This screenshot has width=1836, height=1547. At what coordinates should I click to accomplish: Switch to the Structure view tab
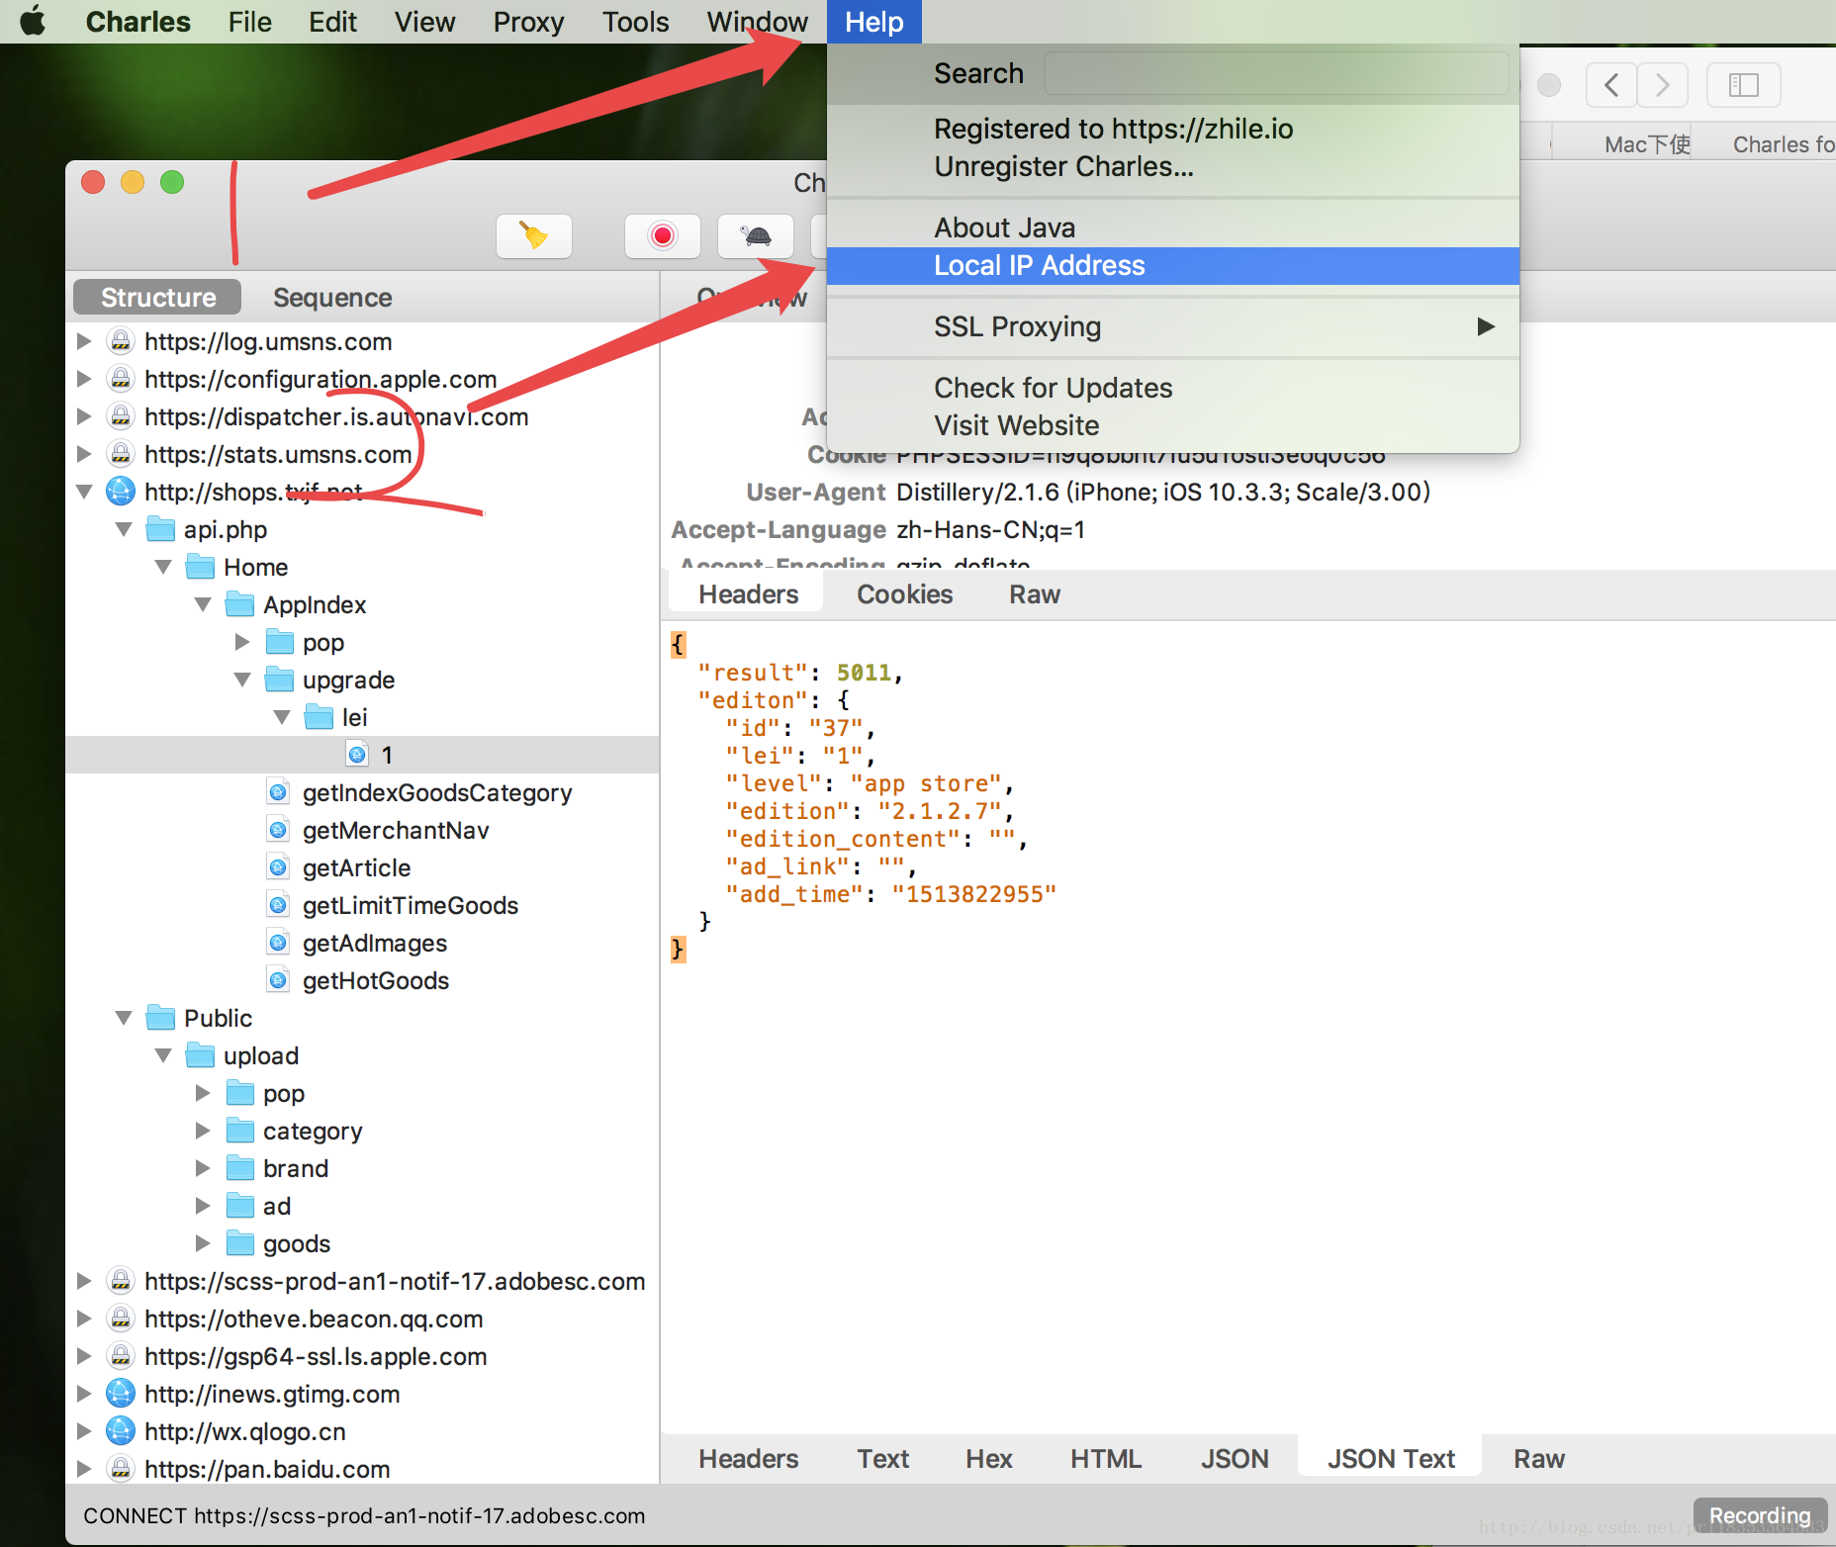tap(158, 298)
